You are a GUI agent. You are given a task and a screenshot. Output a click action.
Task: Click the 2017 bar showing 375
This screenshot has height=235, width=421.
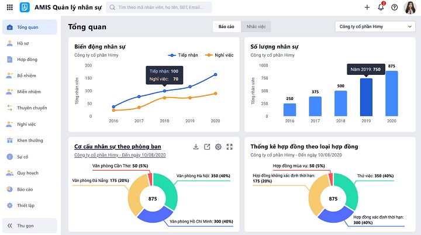click(x=315, y=106)
